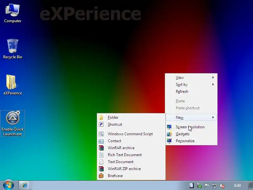Open the New submenu entry

point(192,117)
